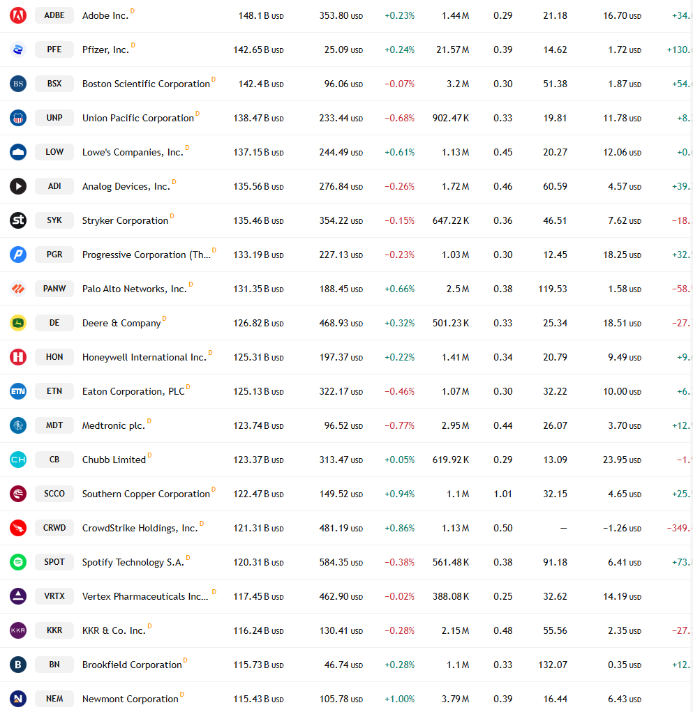
Task: Select the VRTX ticker badge
Action: pos(54,596)
